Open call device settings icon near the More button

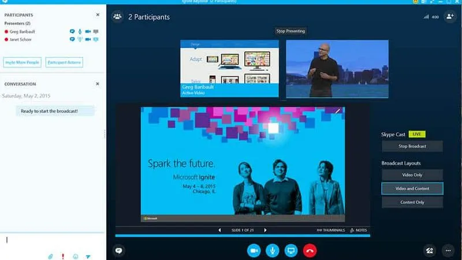tap(430, 251)
